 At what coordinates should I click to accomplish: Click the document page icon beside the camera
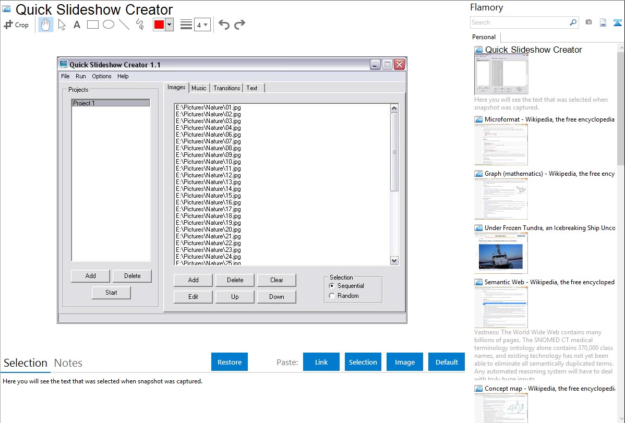point(603,22)
